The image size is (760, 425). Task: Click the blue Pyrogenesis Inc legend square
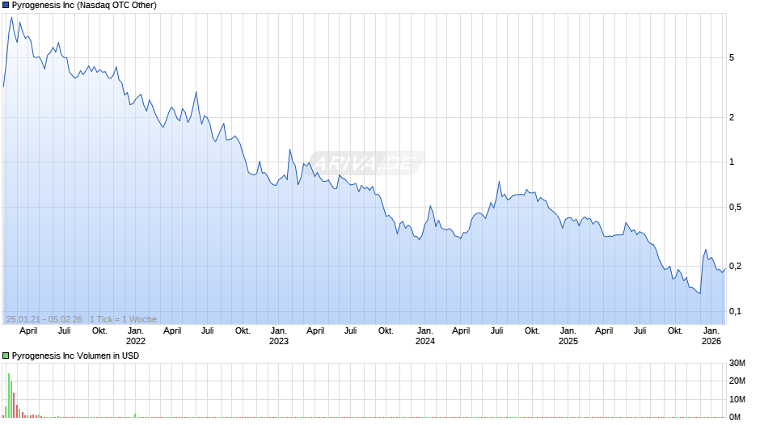coord(6,6)
